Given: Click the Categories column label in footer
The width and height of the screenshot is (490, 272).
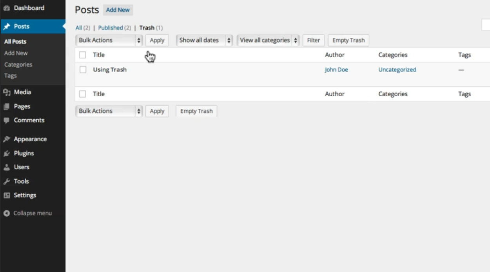Looking at the screenshot, I should pyautogui.click(x=393, y=94).
